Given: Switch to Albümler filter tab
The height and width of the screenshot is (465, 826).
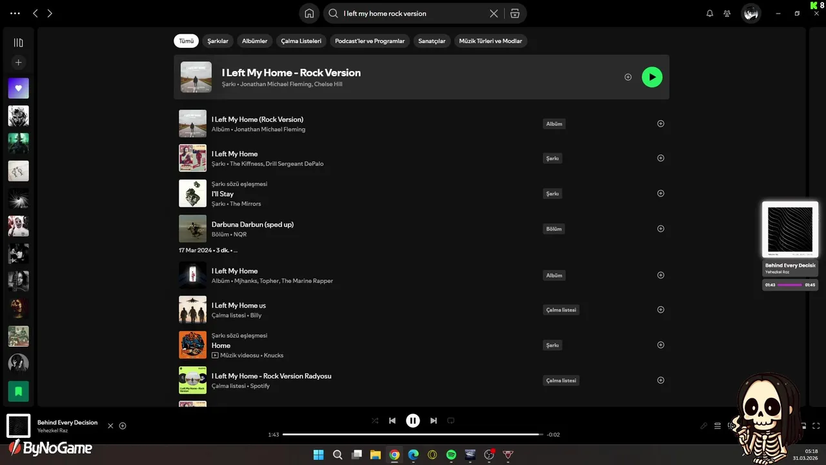Looking at the screenshot, I should coord(254,41).
